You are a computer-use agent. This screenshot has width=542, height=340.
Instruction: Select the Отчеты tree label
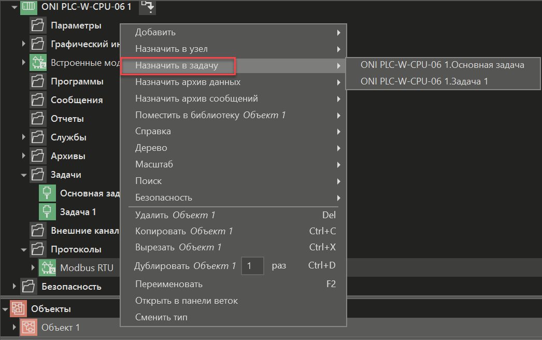pyautogui.click(x=67, y=119)
